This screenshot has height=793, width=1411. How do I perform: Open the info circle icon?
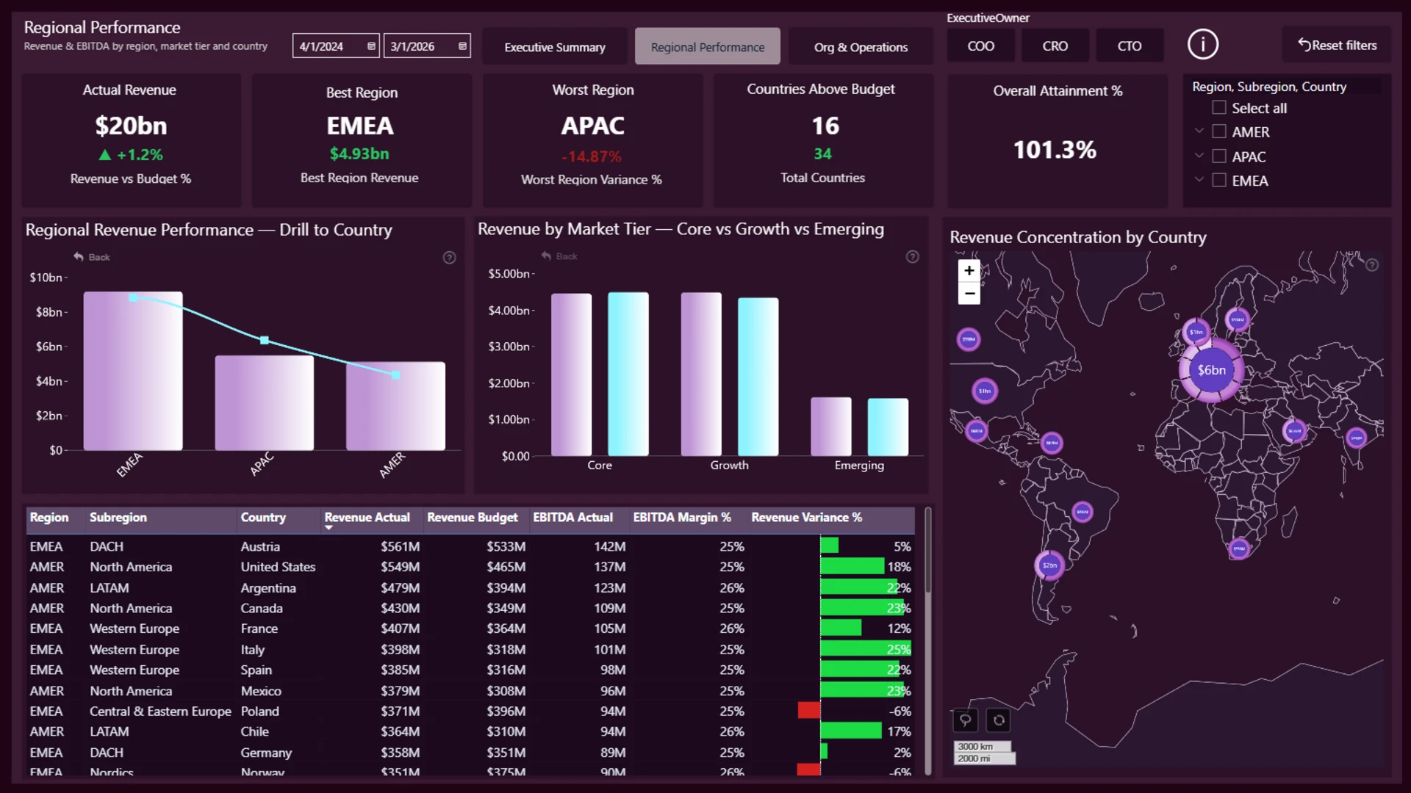click(1202, 45)
